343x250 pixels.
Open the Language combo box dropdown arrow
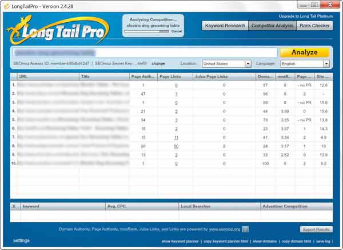(x=326, y=64)
